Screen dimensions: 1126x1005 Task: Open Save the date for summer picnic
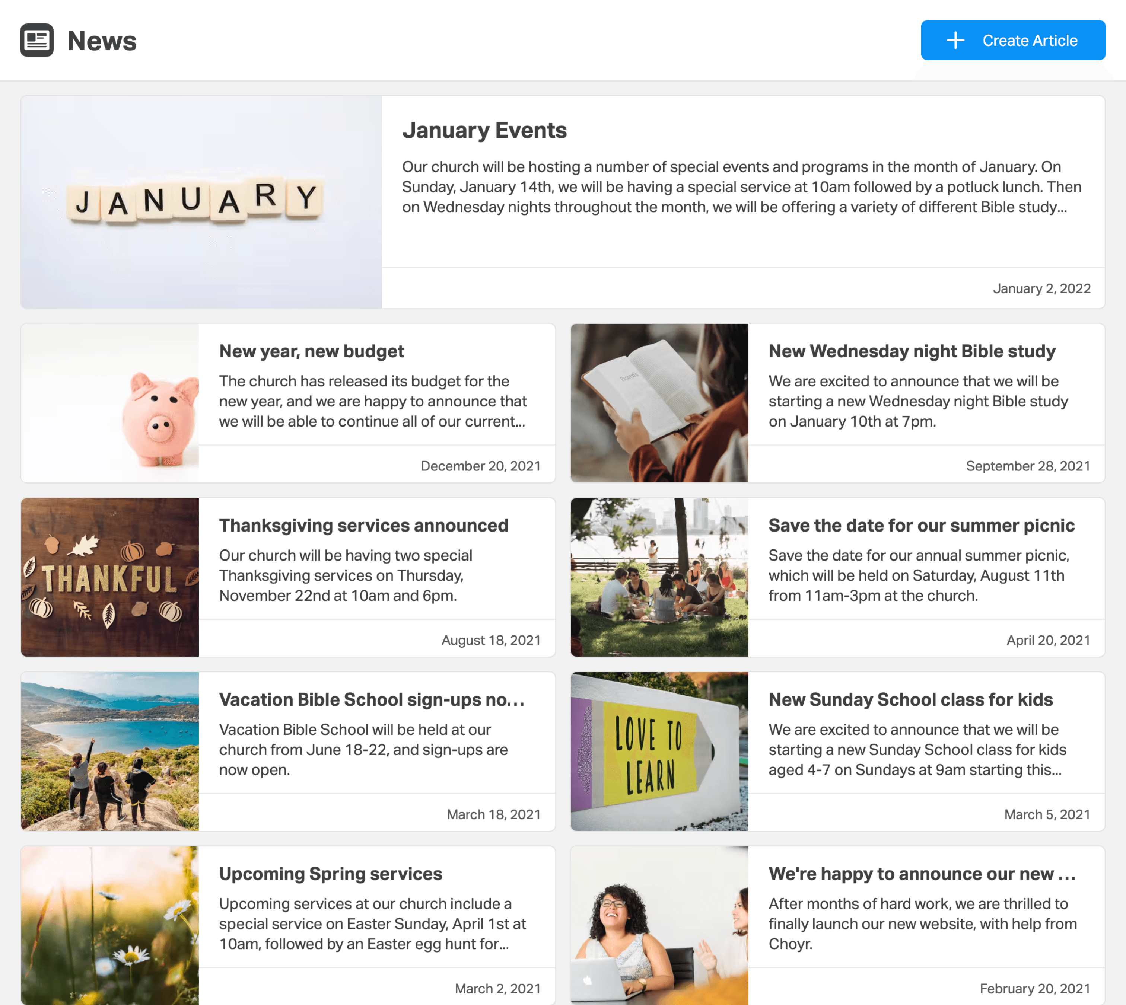coord(921,525)
